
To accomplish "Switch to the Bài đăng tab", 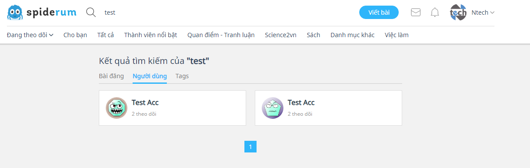I will pyautogui.click(x=111, y=76).
